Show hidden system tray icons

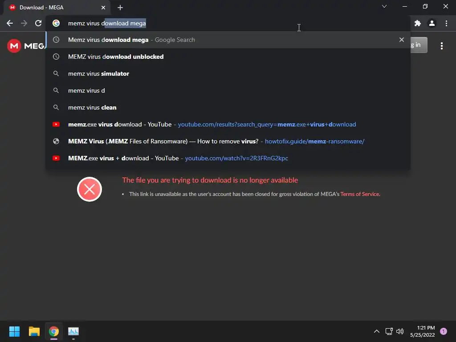point(377,331)
